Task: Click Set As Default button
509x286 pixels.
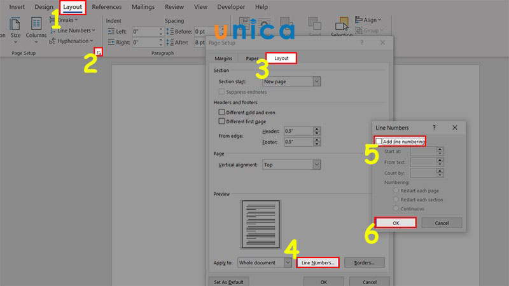Action: click(x=228, y=282)
